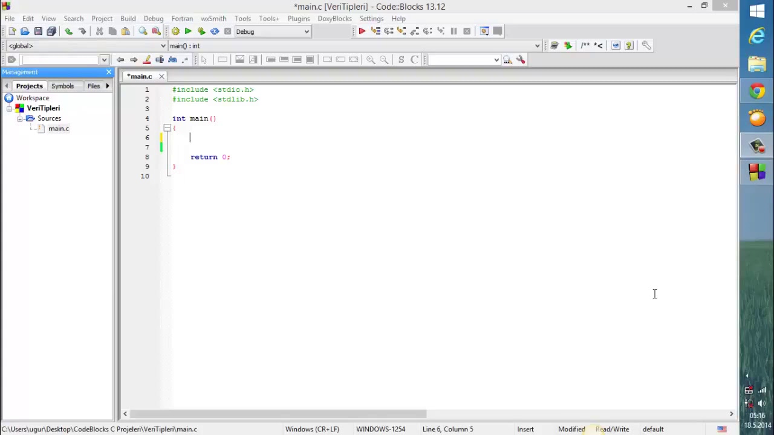Collapse the code fold marker on line 5
Viewport: 774px width, 435px height.
coord(167,128)
